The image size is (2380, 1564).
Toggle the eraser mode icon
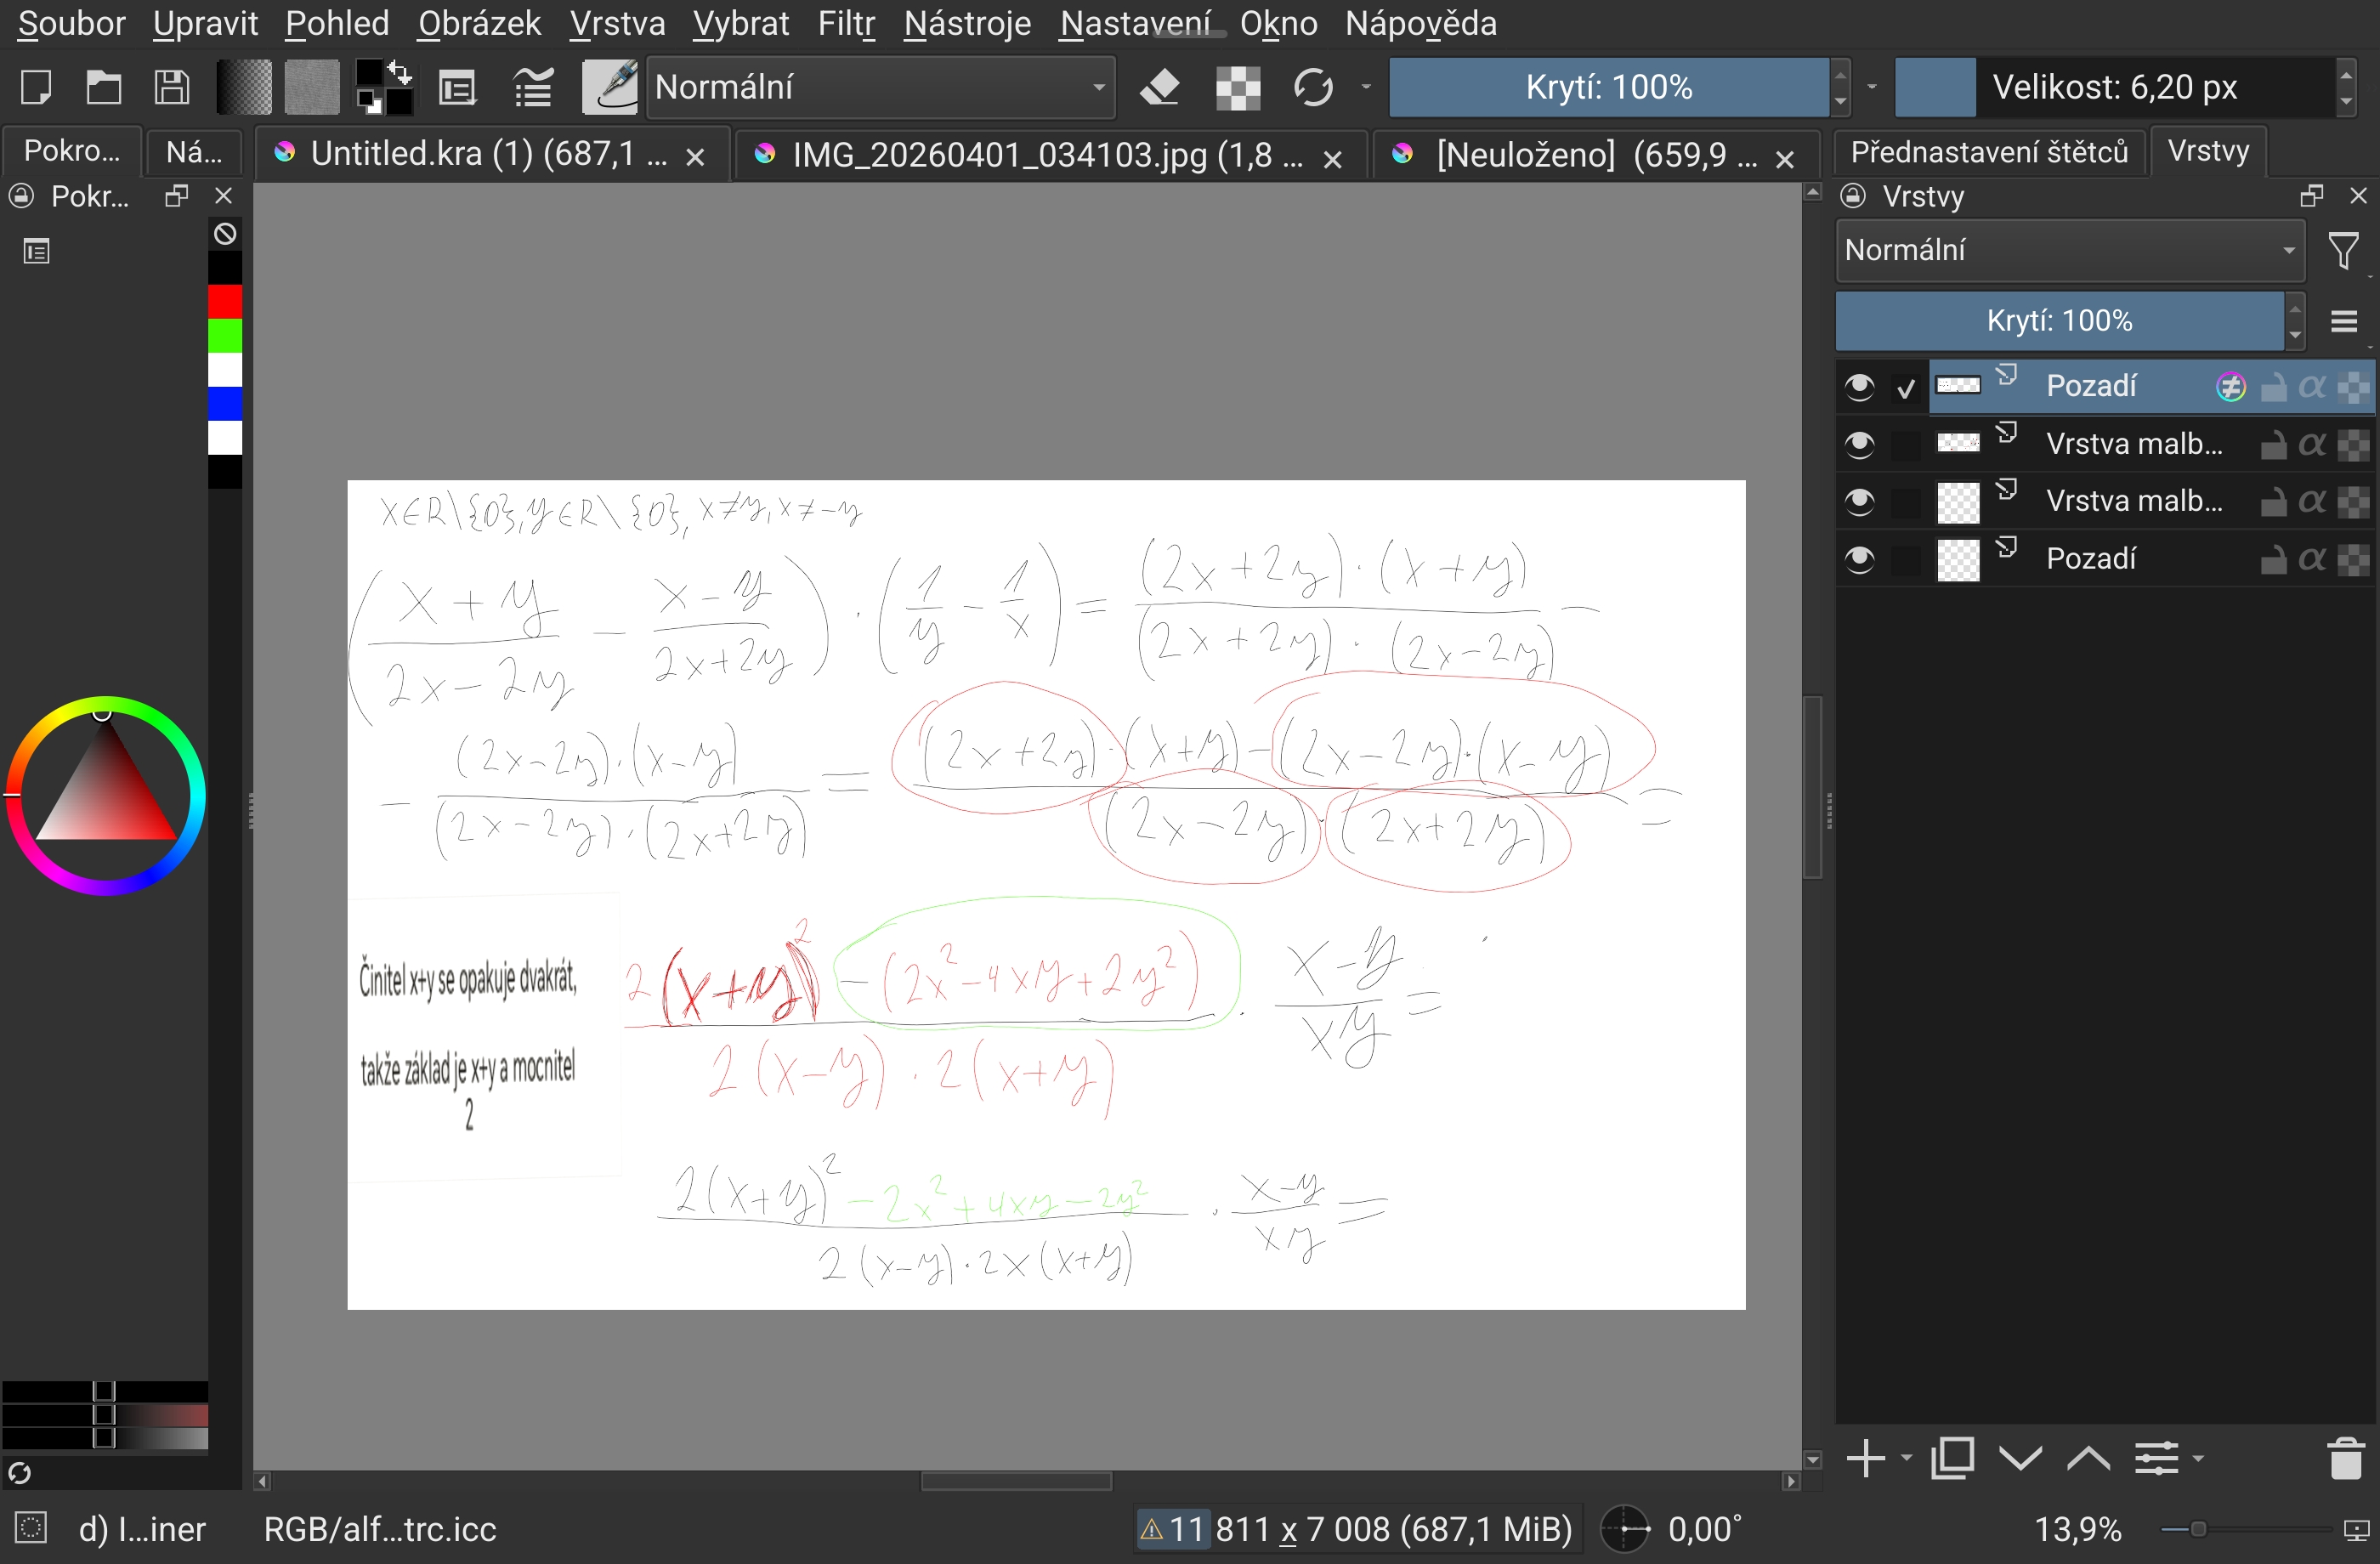point(1160,88)
